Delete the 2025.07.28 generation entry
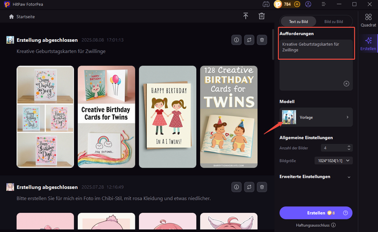Screen dimensions: 378x232 point(262,187)
